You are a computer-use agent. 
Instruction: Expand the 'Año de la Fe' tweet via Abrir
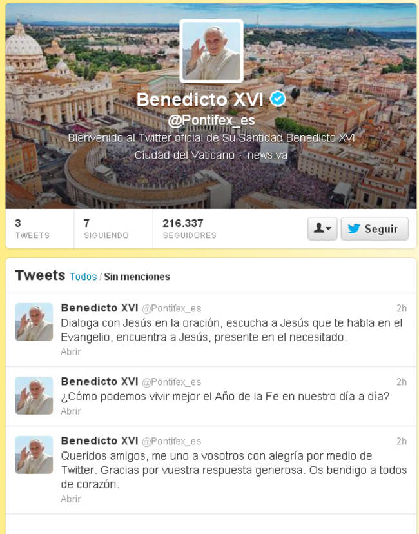pyautogui.click(x=70, y=411)
